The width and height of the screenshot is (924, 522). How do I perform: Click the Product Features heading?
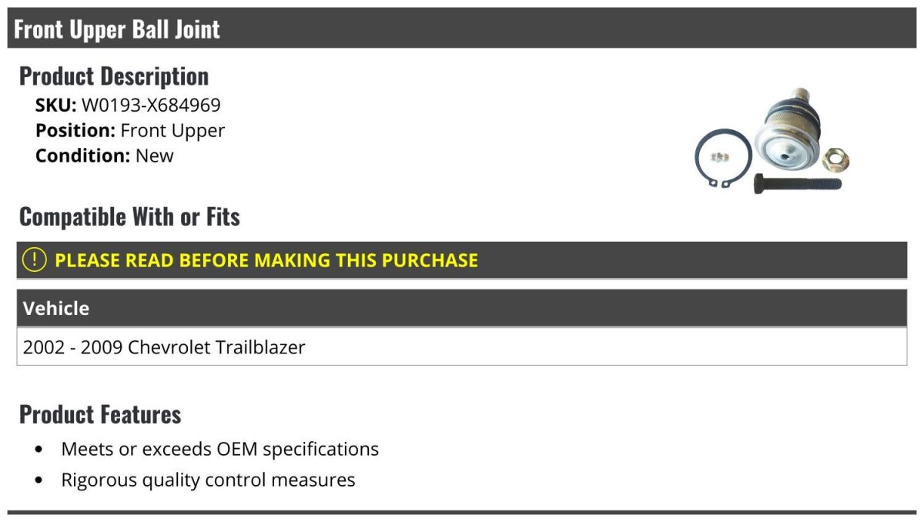pos(100,414)
